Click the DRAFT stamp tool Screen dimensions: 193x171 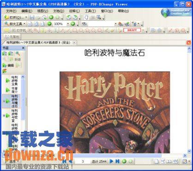(x=132, y=30)
